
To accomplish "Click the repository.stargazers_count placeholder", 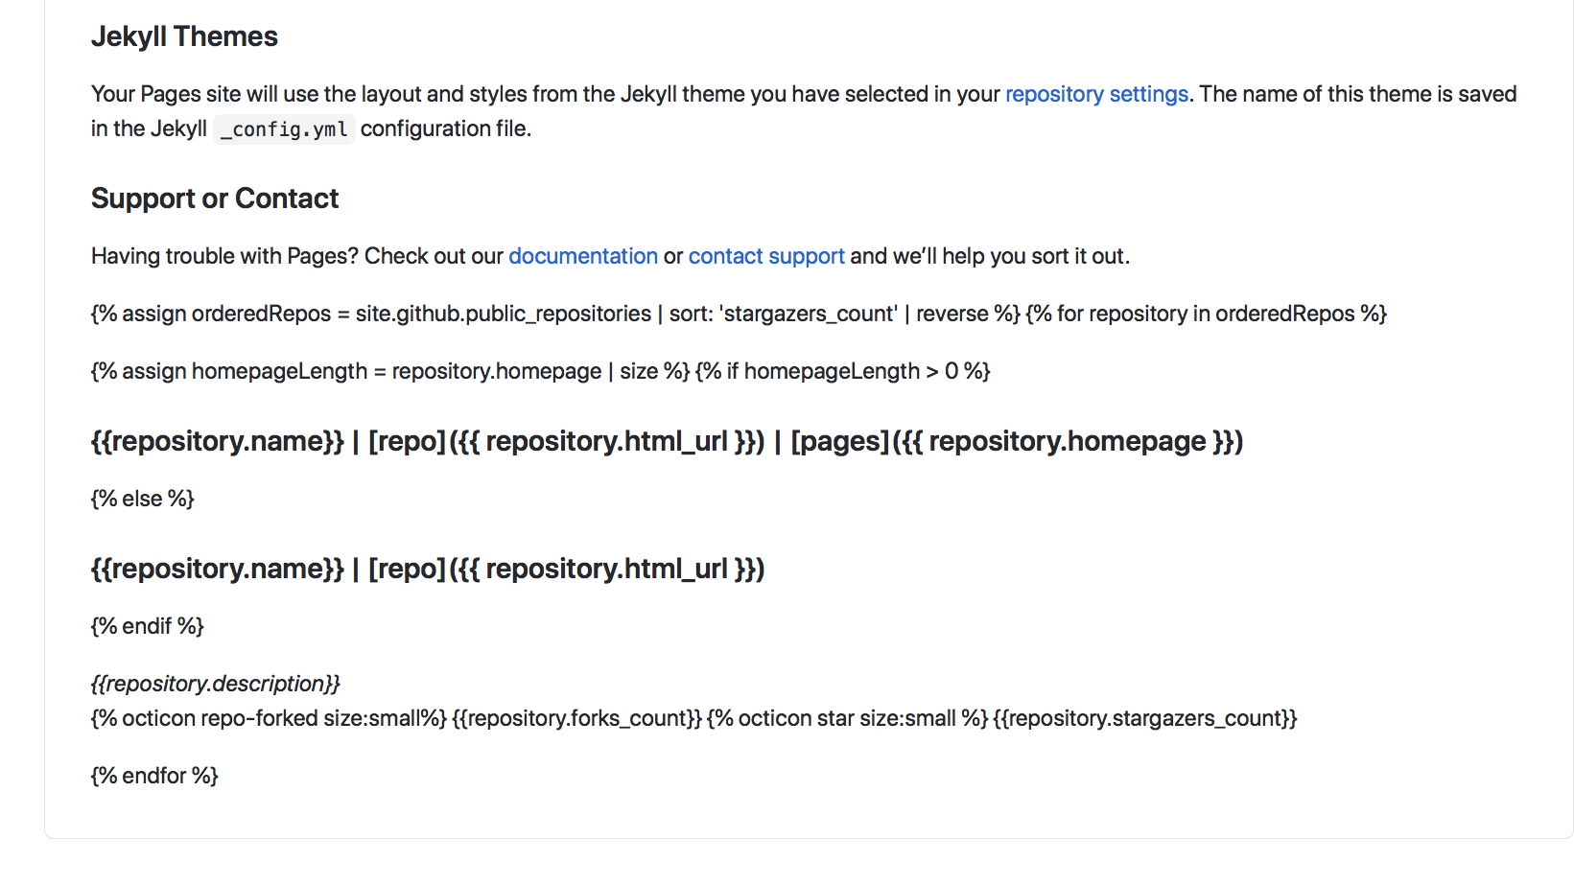I will (1145, 718).
